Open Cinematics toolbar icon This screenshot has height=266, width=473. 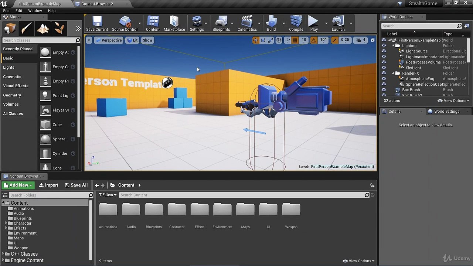[x=247, y=24]
